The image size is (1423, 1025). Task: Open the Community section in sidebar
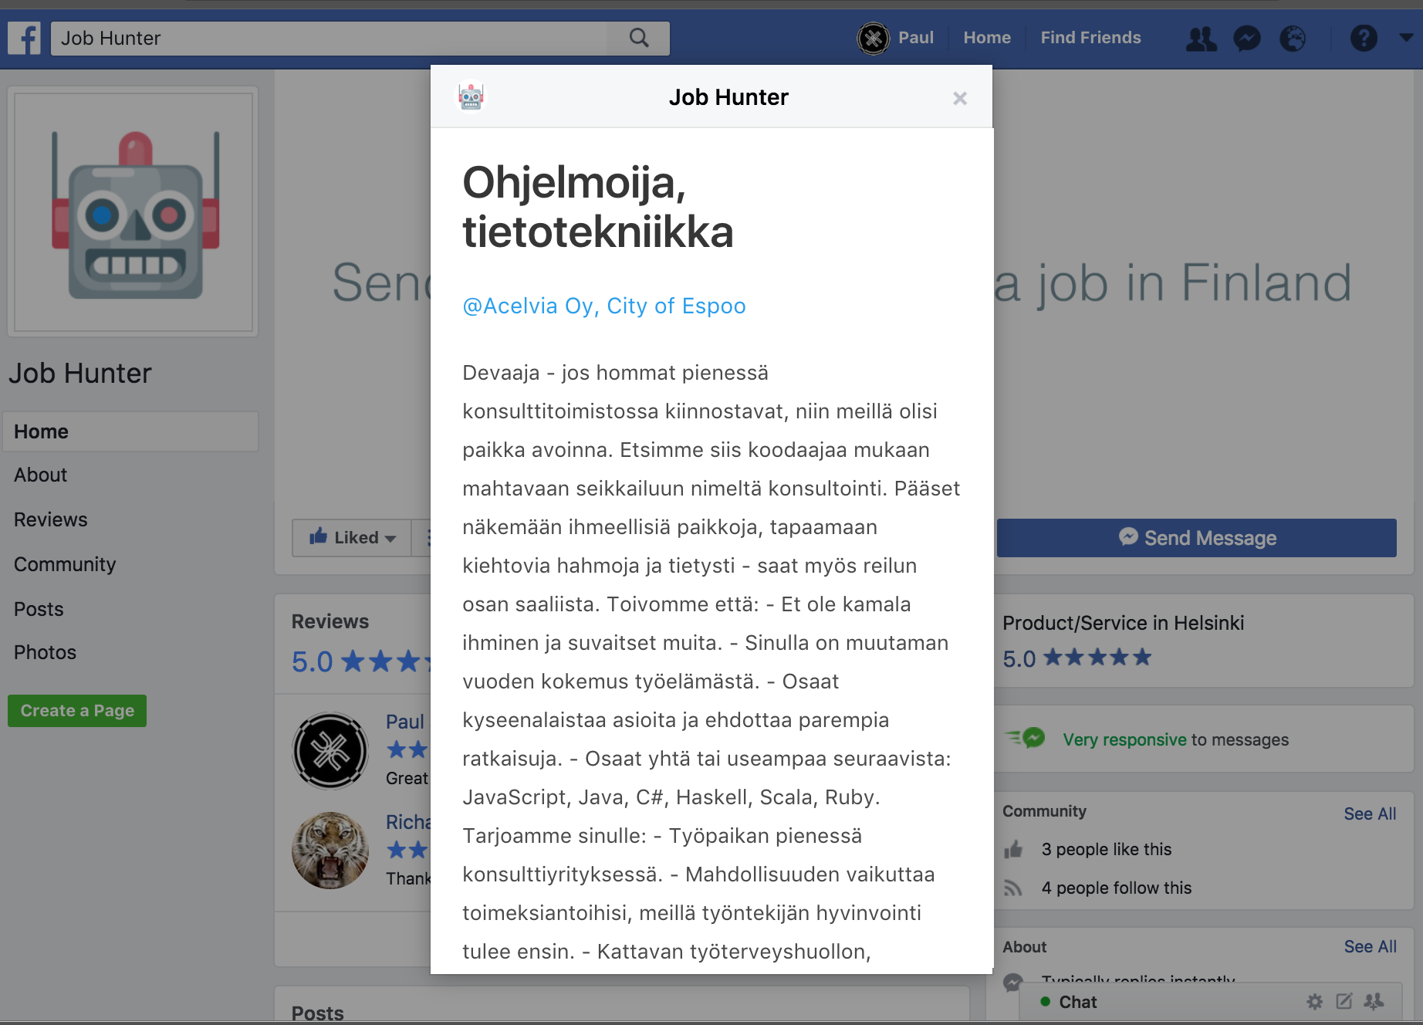click(65, 564)
